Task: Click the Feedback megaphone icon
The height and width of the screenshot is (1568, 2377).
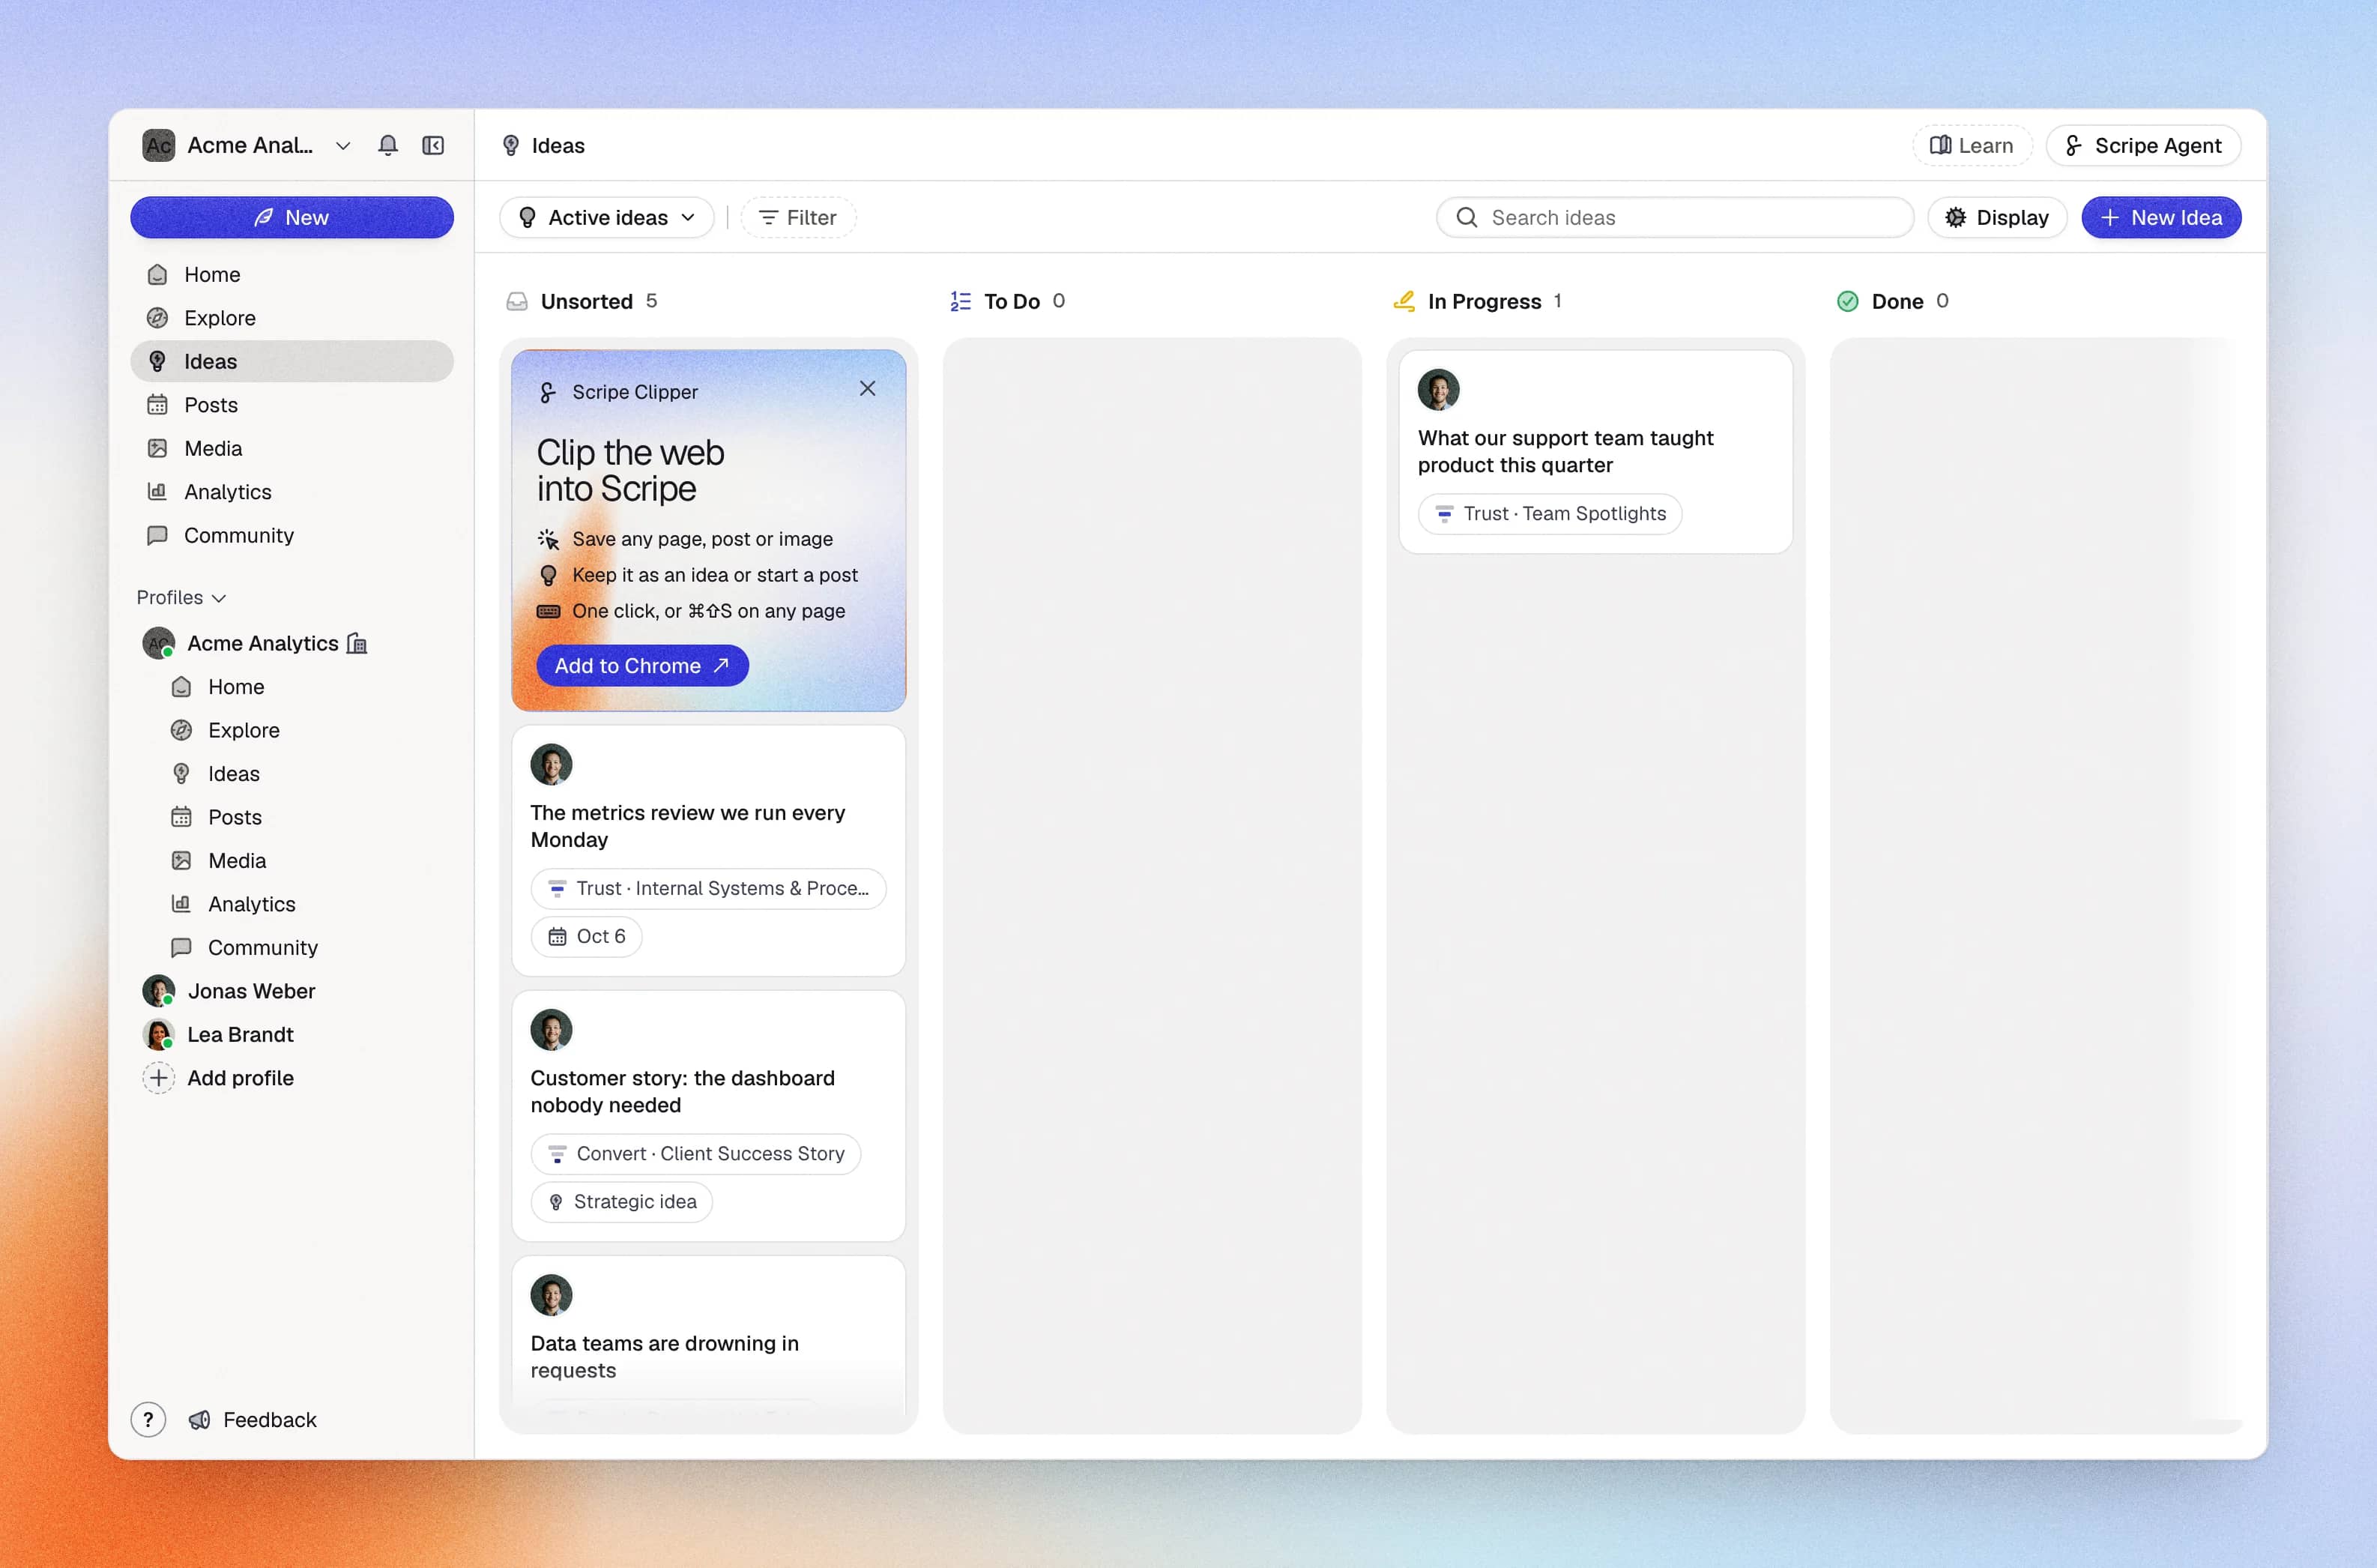Action: pyautogui.click(x=199, y=1419)
